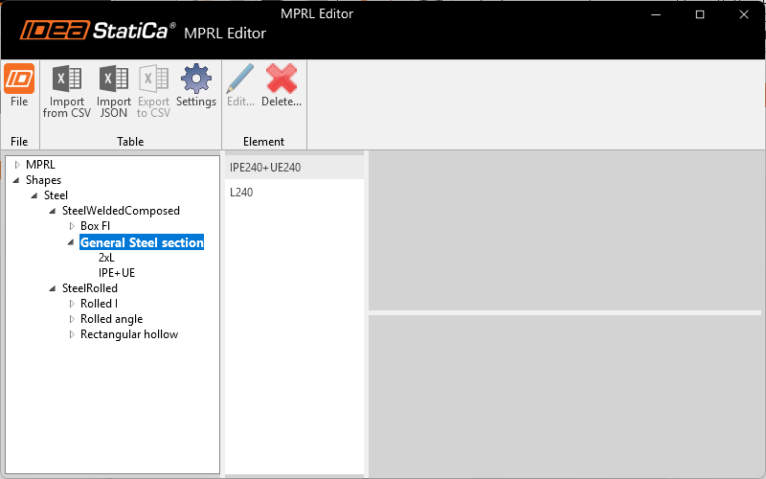Viewport: 766px width, 479px height.
Task: Select 2xL in the tree
Action: coord(106,258)
